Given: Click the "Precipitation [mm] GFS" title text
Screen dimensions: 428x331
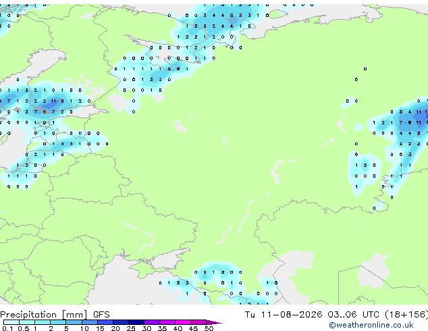Looking at the screenshot, I should 55,315.
